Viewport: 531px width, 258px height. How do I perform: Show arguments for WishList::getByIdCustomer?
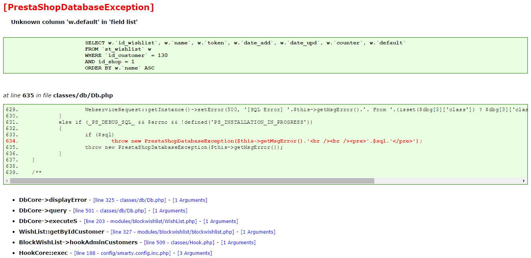click(x=258, y=232)
